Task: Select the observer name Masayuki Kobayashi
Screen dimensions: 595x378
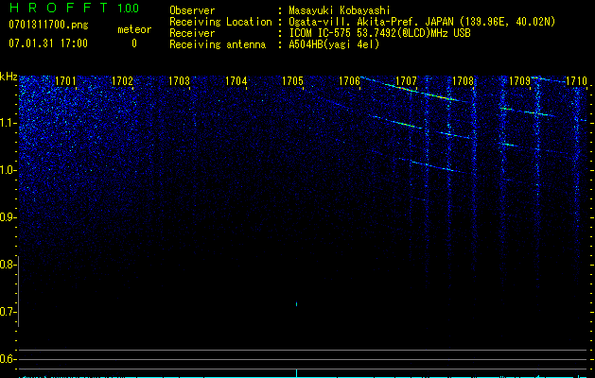Action: [x=340, y=10]
